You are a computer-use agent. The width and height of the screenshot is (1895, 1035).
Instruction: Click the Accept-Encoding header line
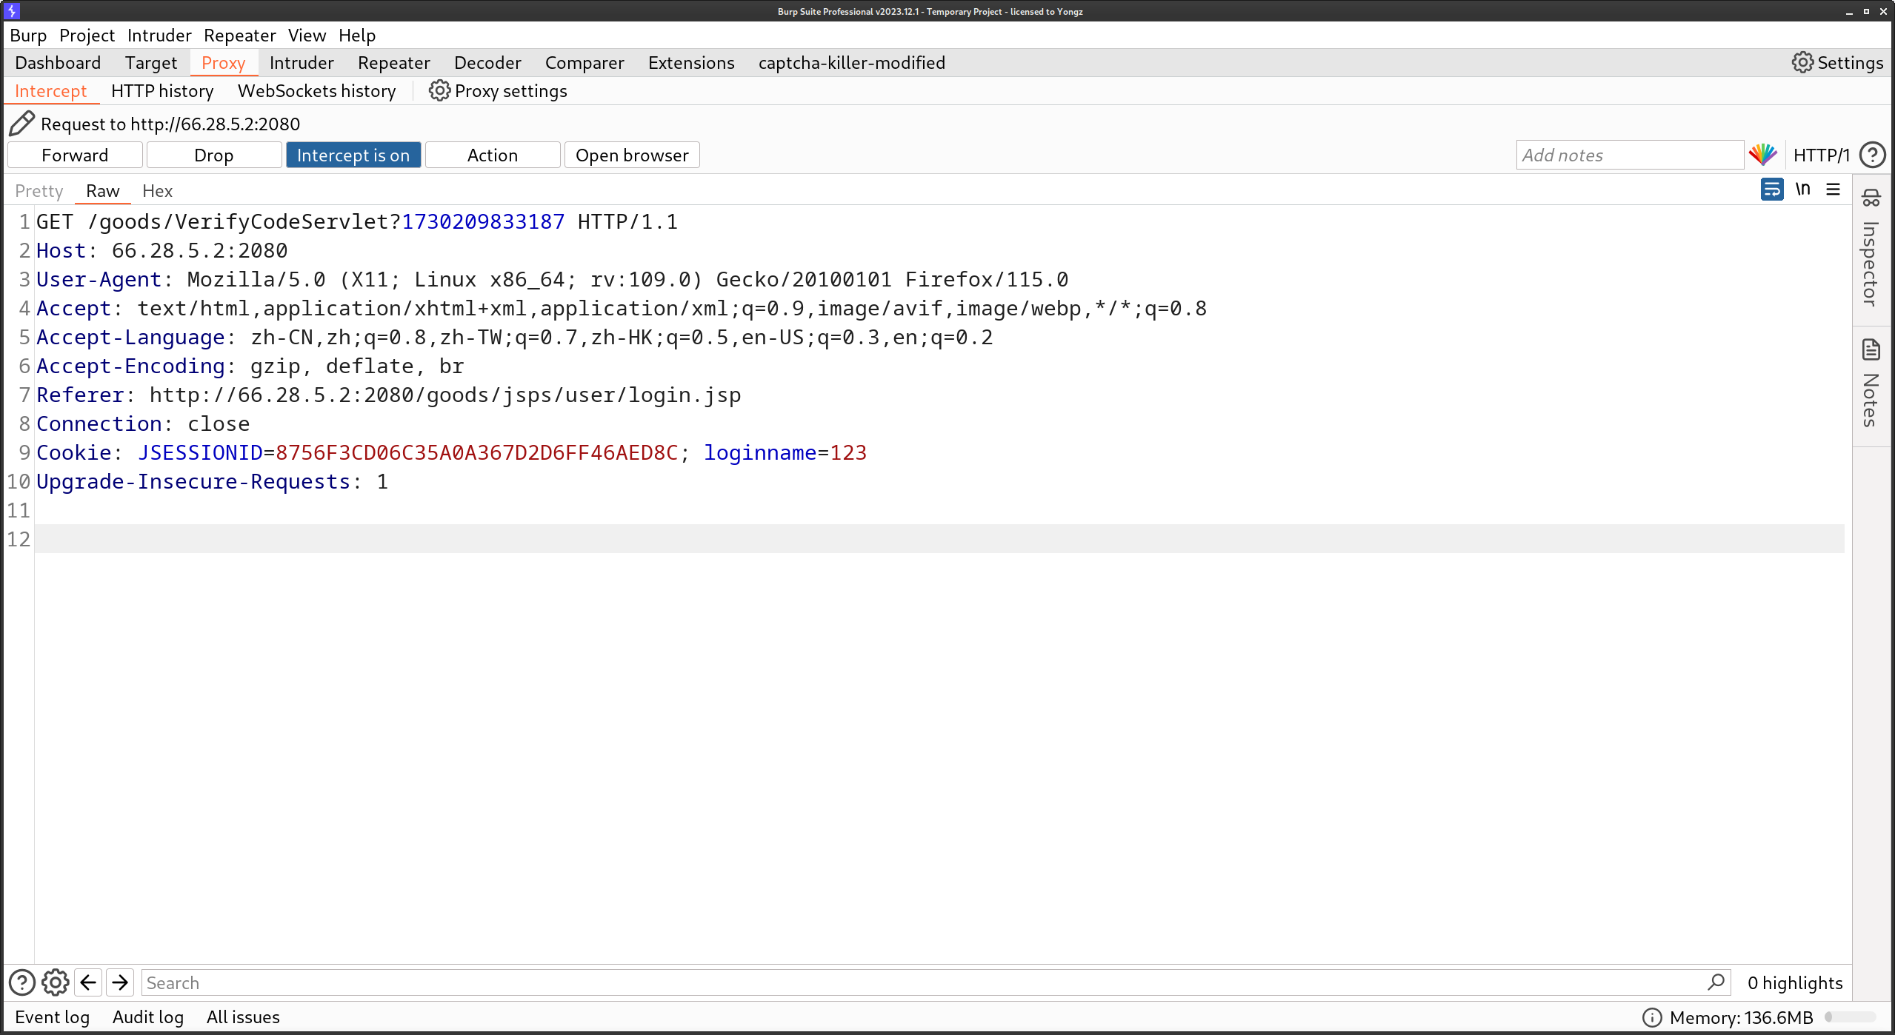click(x=250, y=366)
